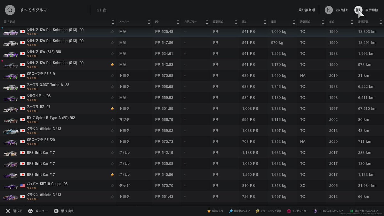Sort by the カテゴリー column header
Viewport: 384px width, 216px height.
195,22
